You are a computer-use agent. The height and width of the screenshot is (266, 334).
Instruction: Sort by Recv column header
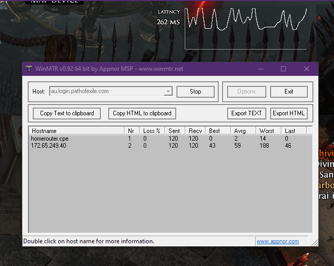[195, 130]
